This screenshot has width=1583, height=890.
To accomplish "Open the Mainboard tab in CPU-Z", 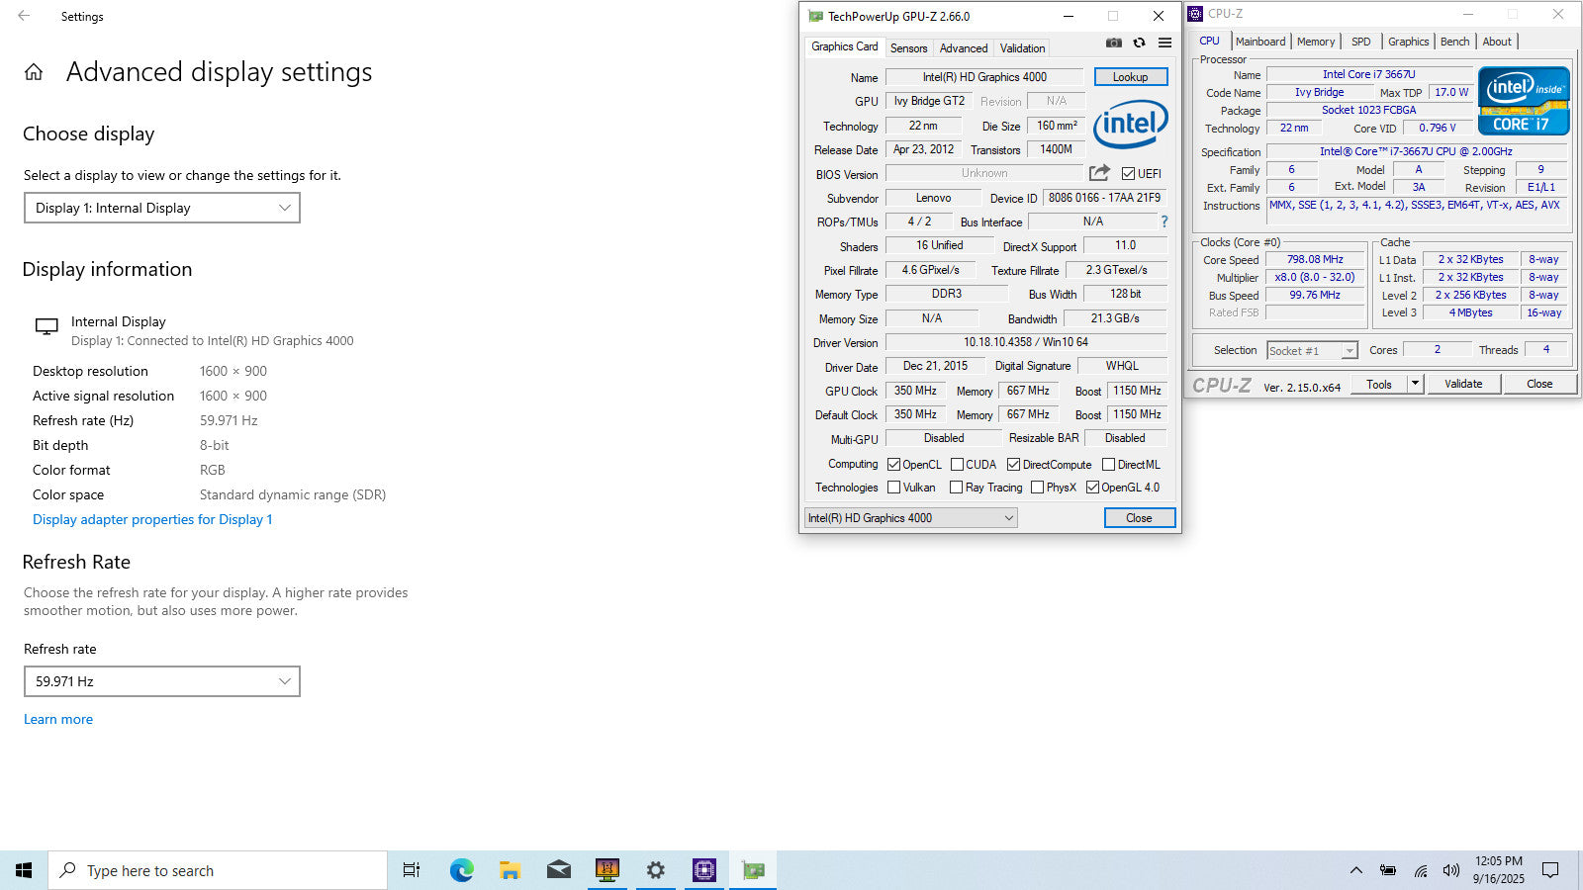I will pos(1259,42).
